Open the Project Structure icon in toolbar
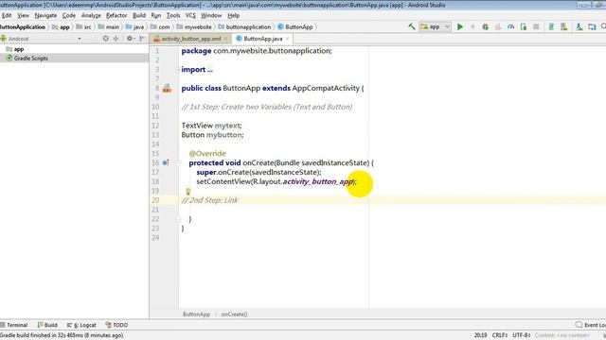This screenshot has width=606, height=340. pos(592,26)
